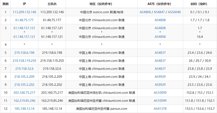
Task: Click the 主机名 column header
Action: point(52,4)
